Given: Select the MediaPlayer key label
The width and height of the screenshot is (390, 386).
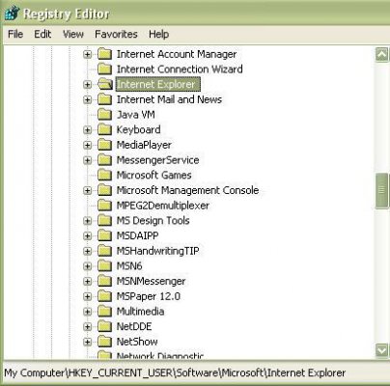Looking at the screenshot, I should point(144,145).
